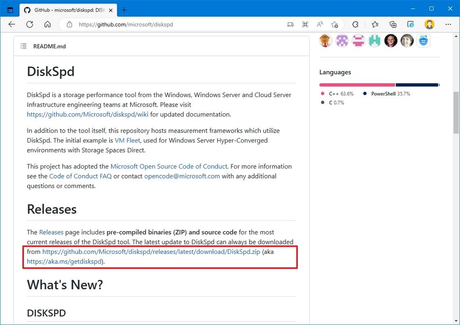Viewport: 460px width, 325px height.
Task: Add this page to favorites
Action: [335, 24]
